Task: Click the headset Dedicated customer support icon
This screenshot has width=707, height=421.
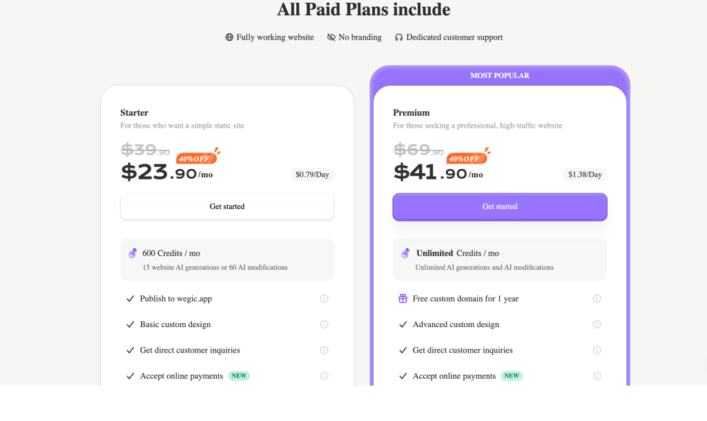Action: [x=399, y=37]
